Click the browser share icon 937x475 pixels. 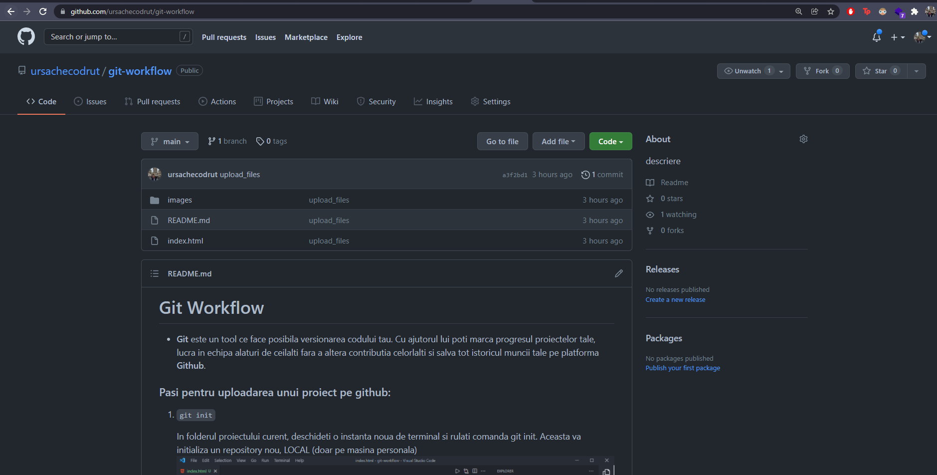coord(815,11)
